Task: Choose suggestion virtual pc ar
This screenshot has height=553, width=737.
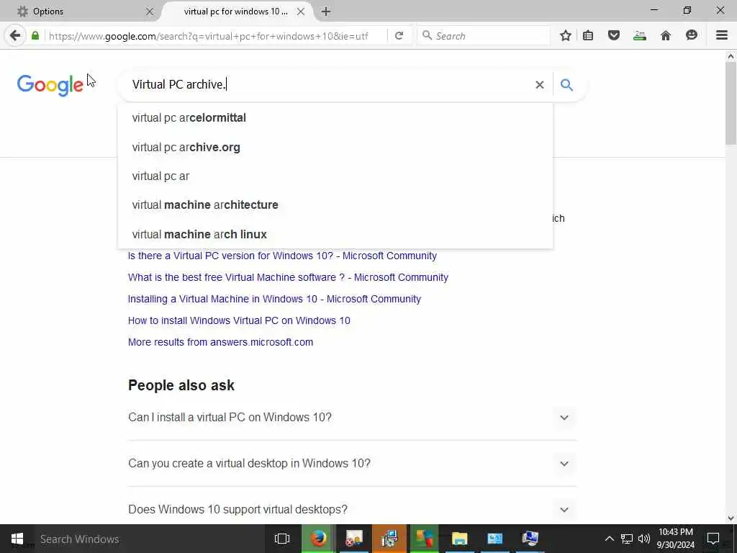Action: click(335, 176)
